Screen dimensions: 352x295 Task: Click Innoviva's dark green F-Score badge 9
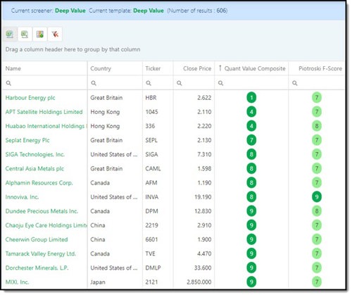pyautogui.click(x=317, y=197)
